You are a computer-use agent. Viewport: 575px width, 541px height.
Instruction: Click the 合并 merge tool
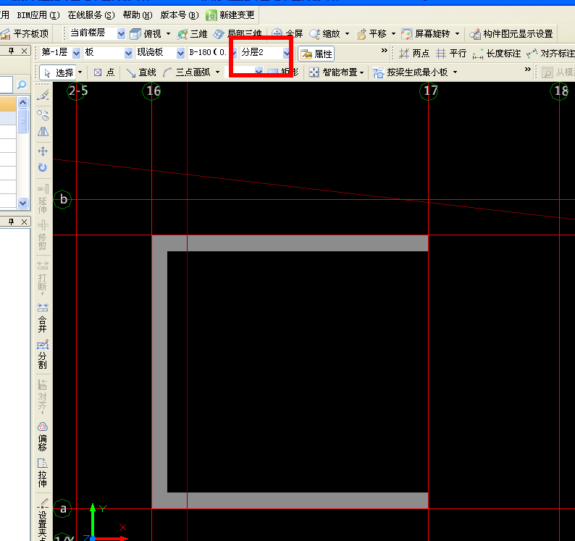[43, 318]
